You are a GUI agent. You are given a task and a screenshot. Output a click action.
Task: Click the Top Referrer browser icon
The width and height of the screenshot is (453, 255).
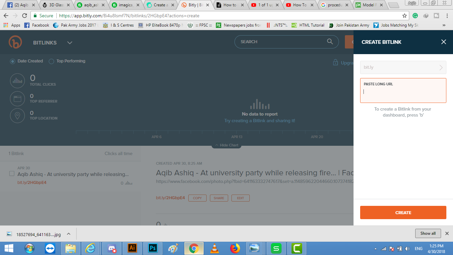(18, 99)
